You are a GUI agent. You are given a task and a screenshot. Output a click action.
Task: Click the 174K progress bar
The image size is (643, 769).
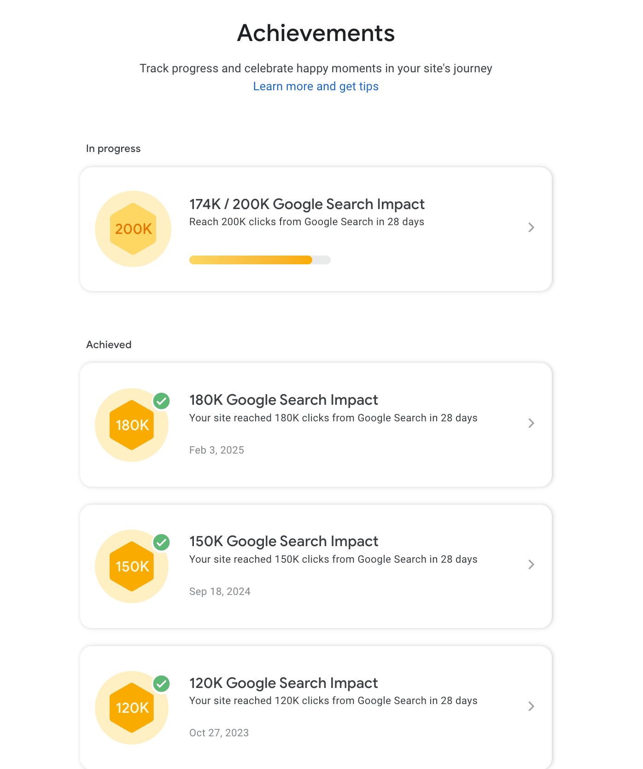[260, 260]
